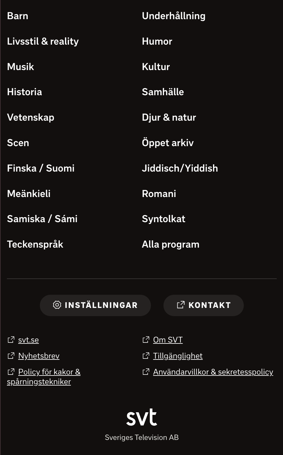Click the external-link icon beside Användarvillkor link

(146, 372)
